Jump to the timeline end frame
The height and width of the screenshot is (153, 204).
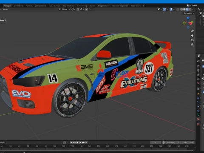pos(86,142)
